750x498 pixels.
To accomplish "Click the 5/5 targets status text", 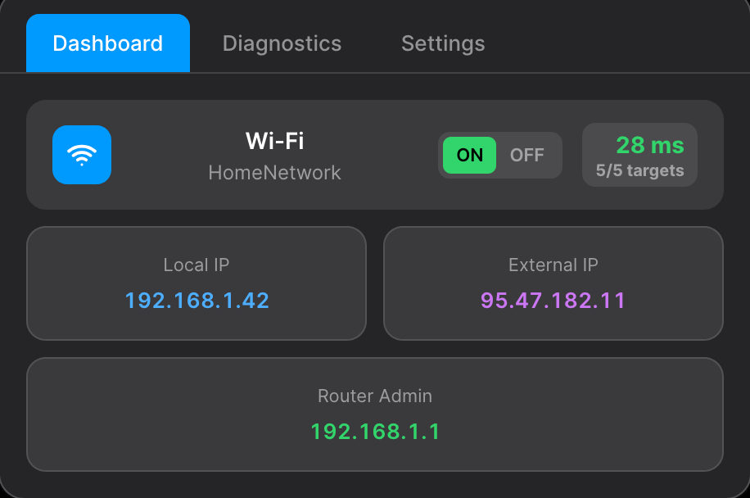I will [x=639, y=171].
